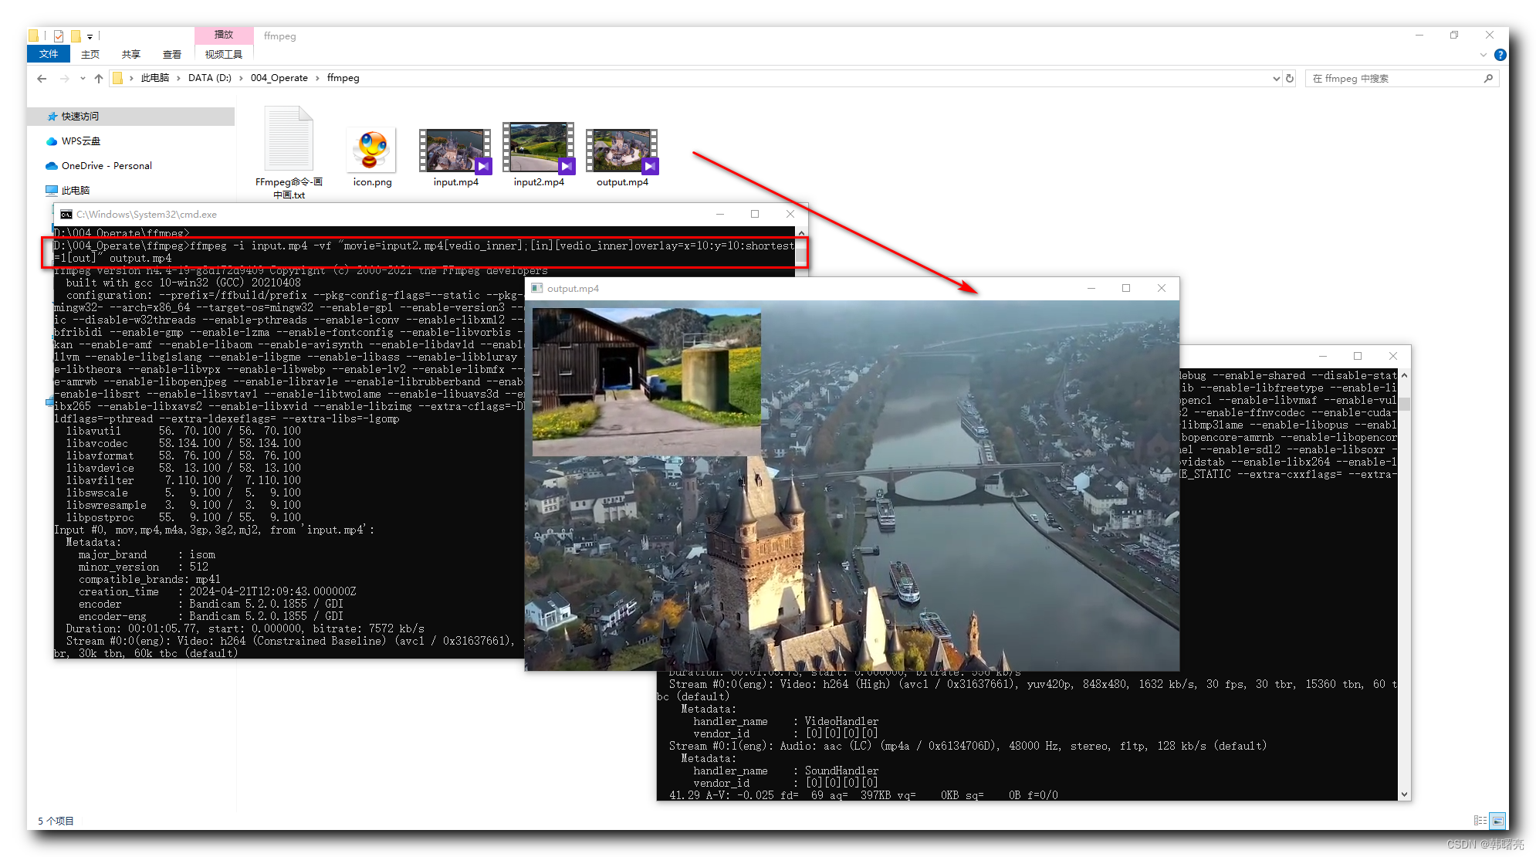Open the 播放 video tools tab

pos(223,35)
